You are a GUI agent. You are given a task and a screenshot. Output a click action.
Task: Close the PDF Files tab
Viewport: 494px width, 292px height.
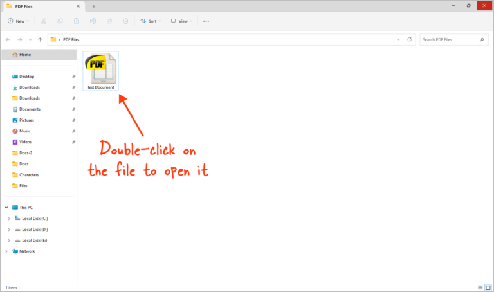(x=78, y=6)
